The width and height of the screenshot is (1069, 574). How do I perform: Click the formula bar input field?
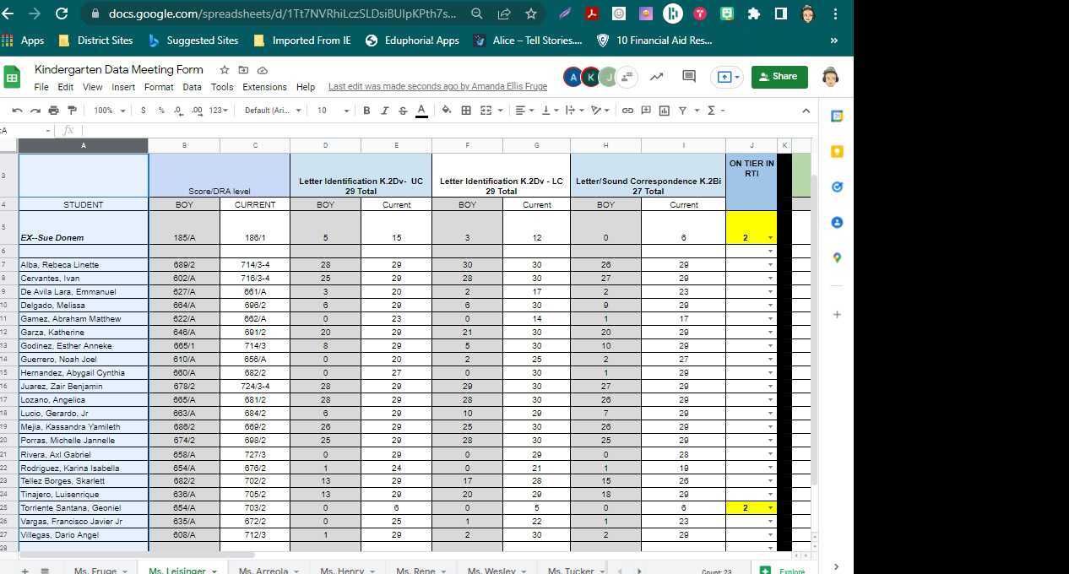click(253, 131)
